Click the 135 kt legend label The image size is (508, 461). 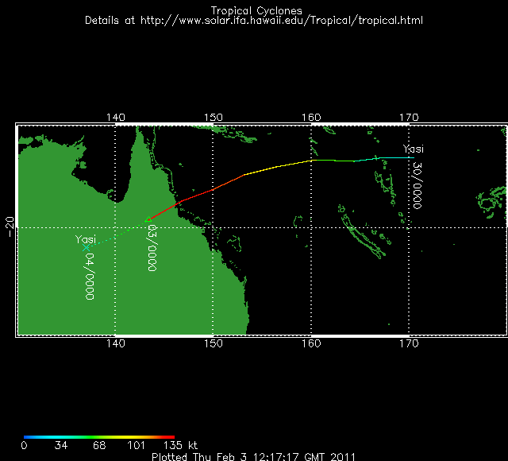pos(180,445)
